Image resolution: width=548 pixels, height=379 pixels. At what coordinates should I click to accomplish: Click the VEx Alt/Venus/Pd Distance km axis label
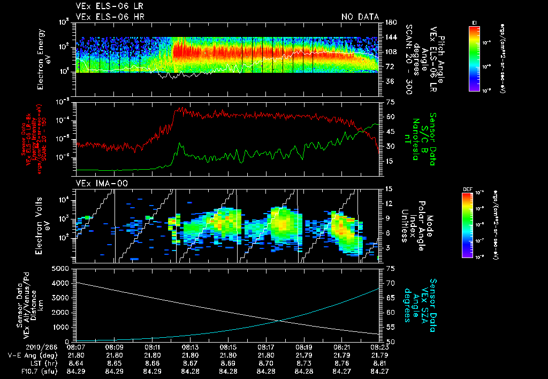point(30,305)
